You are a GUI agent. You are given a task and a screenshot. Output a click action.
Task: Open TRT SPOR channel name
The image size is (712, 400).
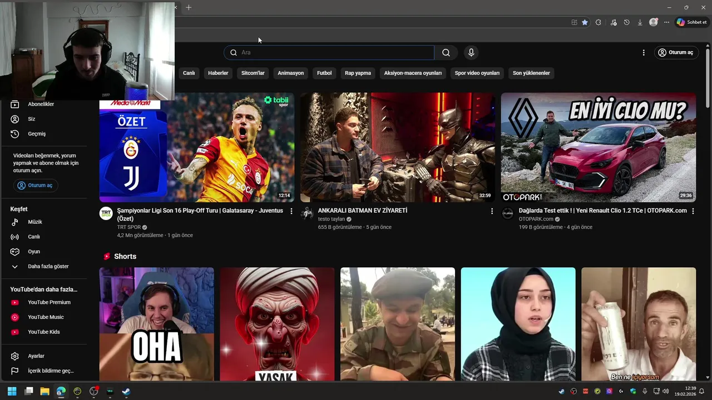coord(129,227)
